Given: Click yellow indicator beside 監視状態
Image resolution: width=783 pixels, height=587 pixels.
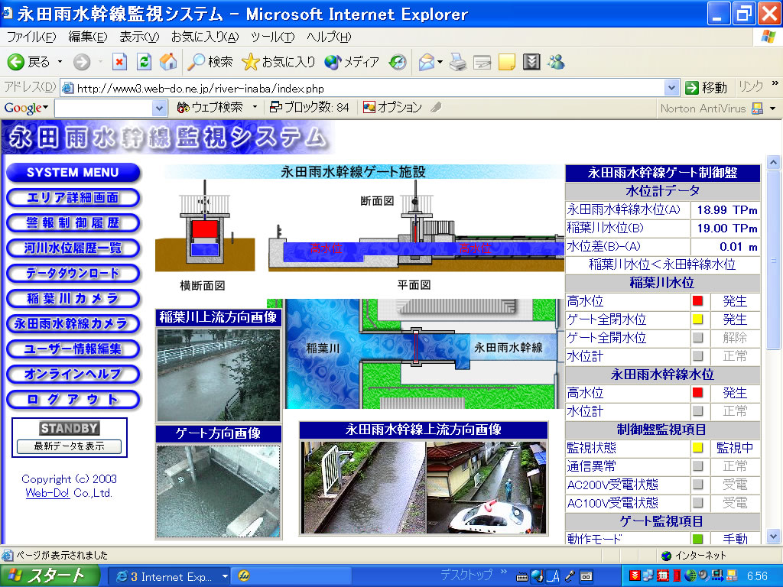Looking at the screenshot, I should click(x=697, y=448).
